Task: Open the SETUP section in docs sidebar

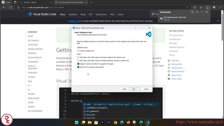Action: tap(30, 36)
